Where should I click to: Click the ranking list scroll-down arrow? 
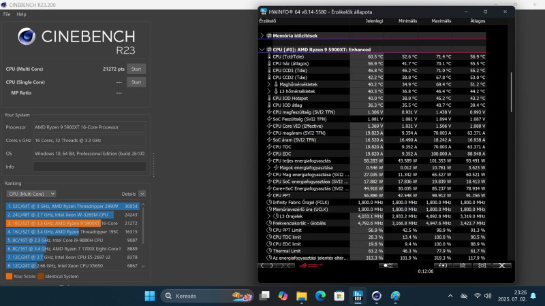coord(143,266)
